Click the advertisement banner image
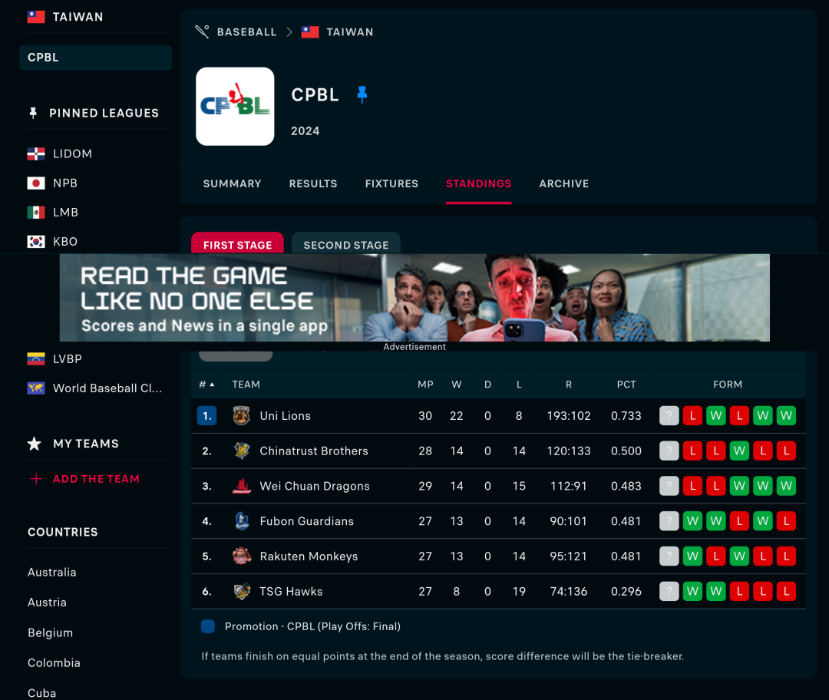Viewport: 829px width, 700px height. (x=414, y=298)
